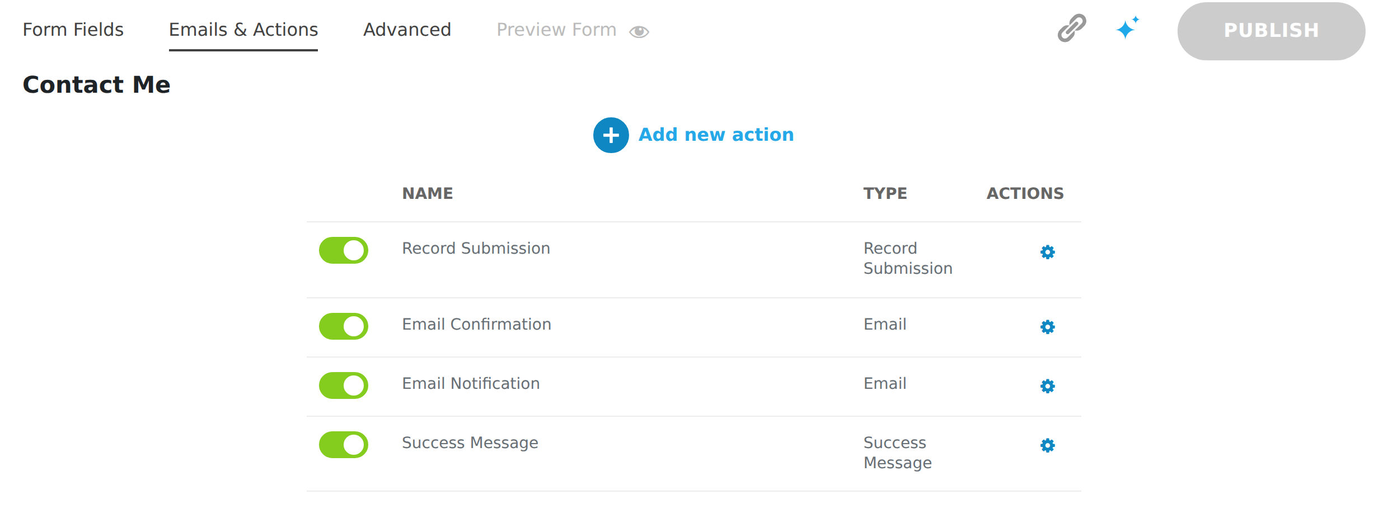Open settings gear for Email Confirmation
This screenshot has width=1388, height=514.
click(1047, 327)
